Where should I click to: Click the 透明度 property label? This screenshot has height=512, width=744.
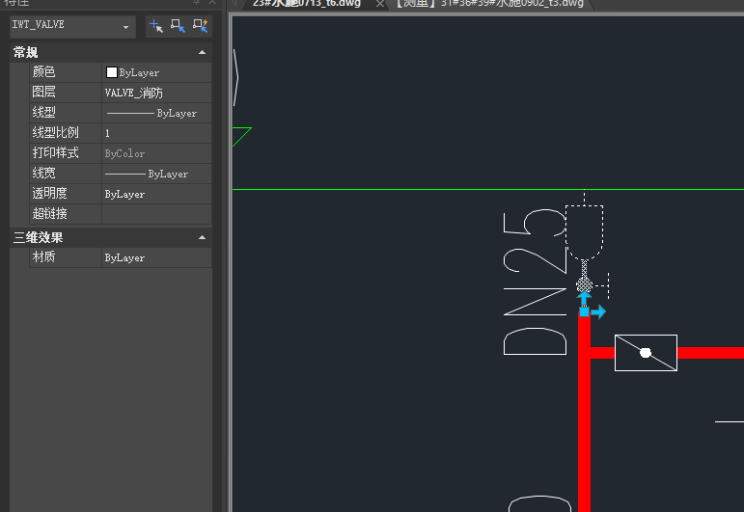pos(49,194)
